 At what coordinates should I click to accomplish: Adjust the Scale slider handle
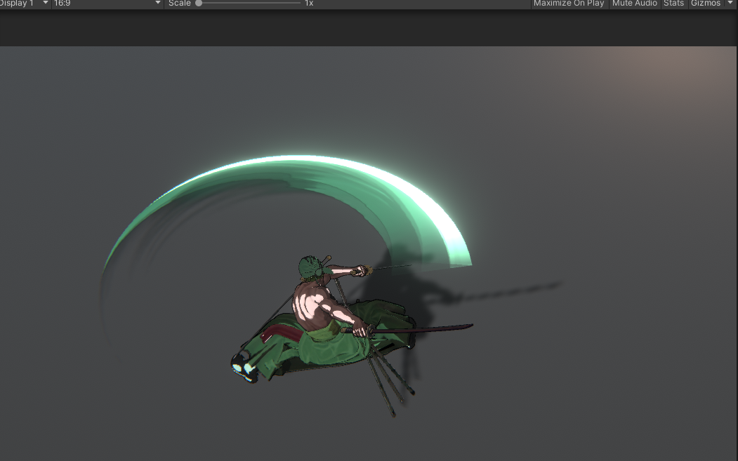[x=199, y=4]
